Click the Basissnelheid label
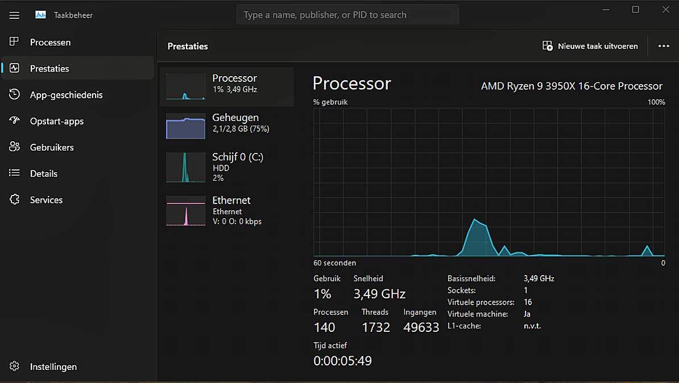This screenshot has height=383, width=679. click(471, 278)
